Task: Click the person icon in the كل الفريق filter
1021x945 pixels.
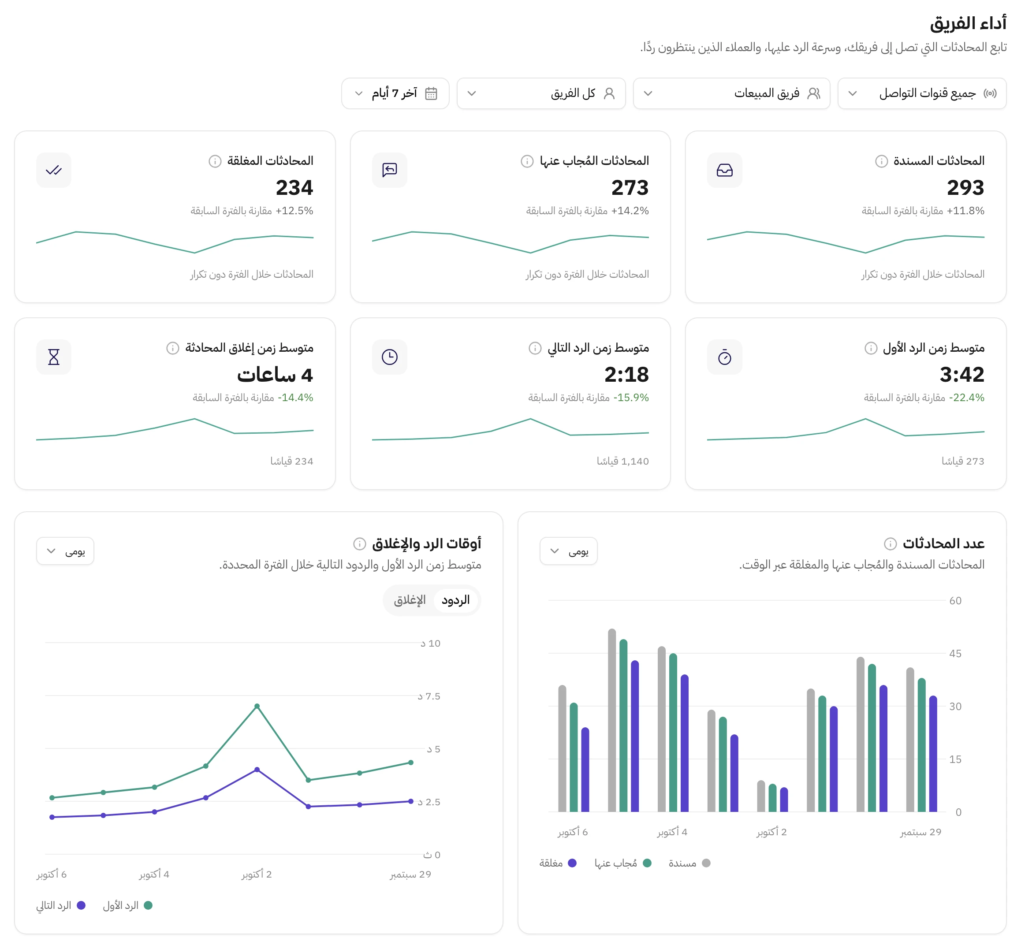Action: pos(609,93)
